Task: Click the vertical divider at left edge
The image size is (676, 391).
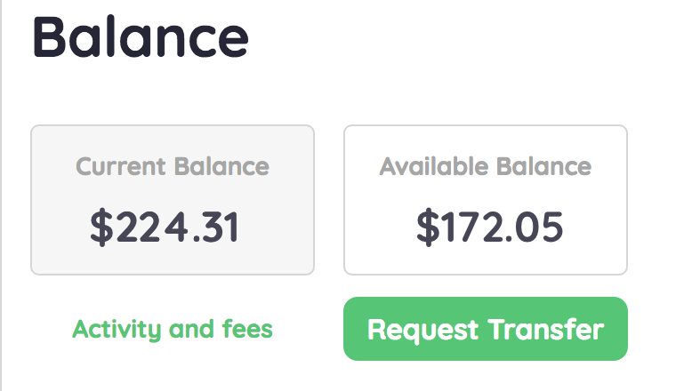Action: (x=1, y=195)
